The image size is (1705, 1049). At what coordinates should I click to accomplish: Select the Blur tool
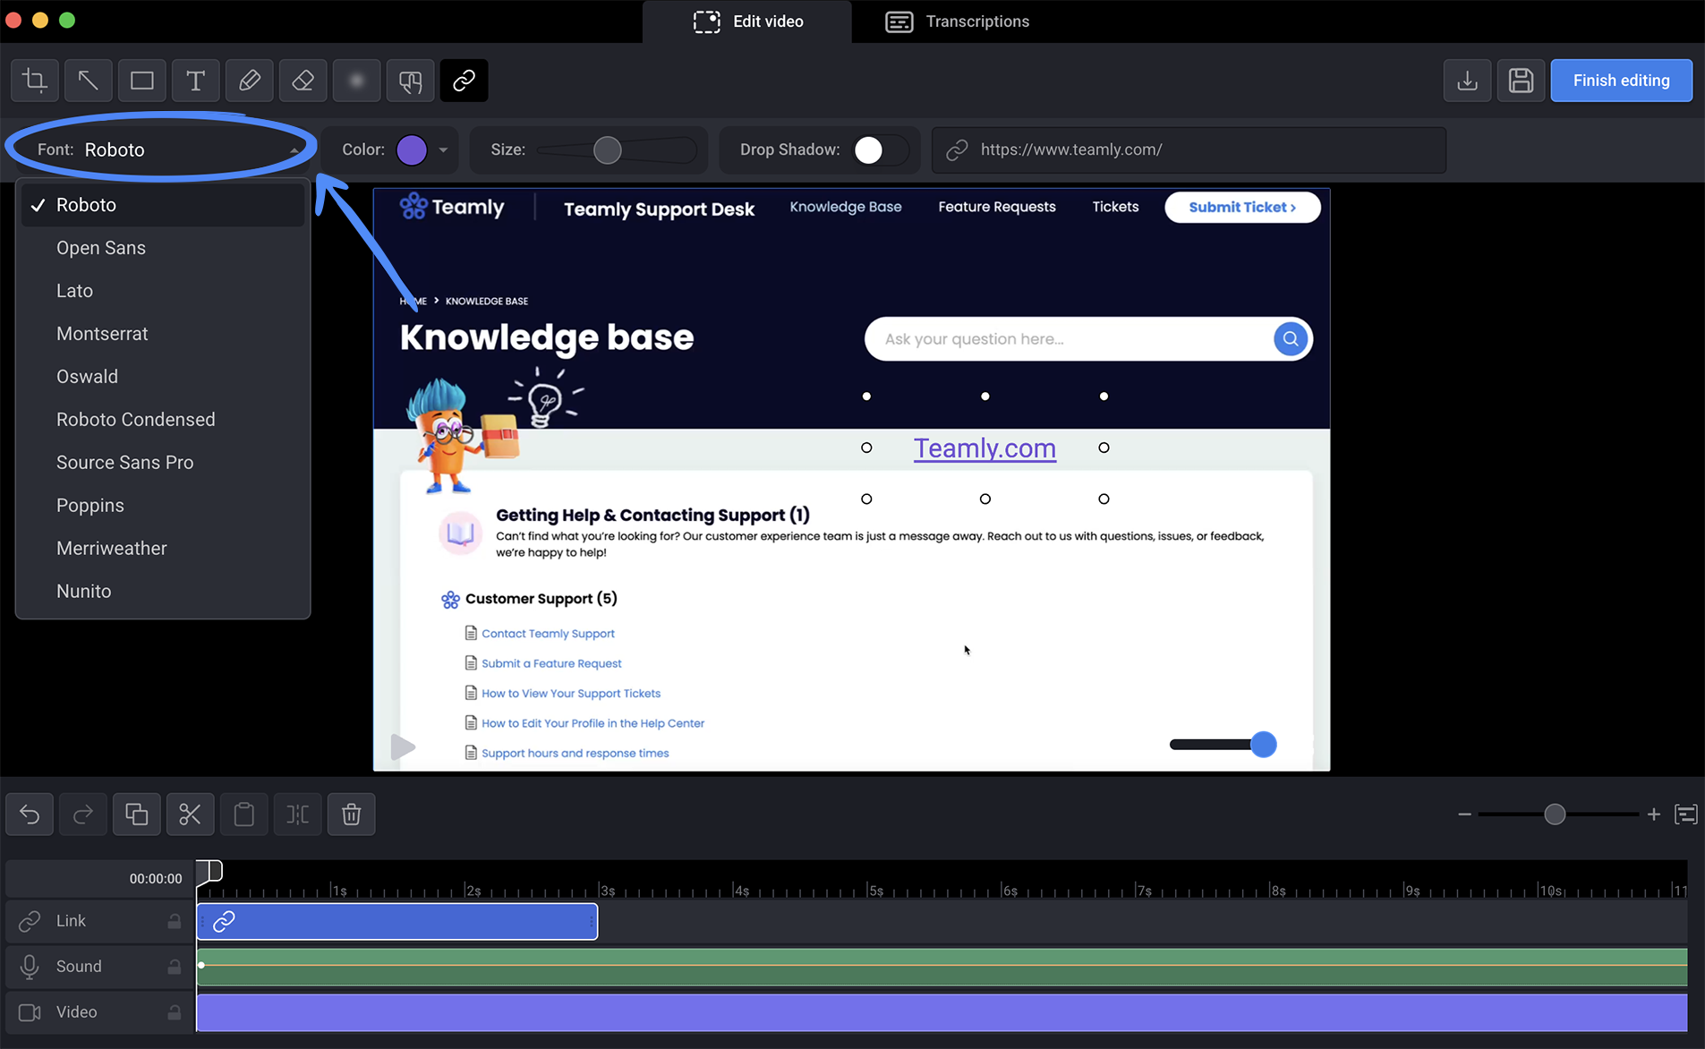[357, 81]
